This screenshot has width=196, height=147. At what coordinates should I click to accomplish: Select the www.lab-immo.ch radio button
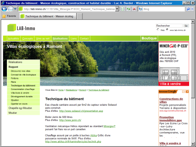pos(167,29)
